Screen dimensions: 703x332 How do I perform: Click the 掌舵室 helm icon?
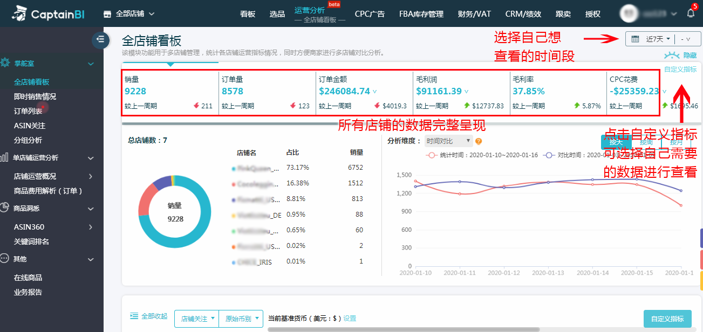coord(5,63)
